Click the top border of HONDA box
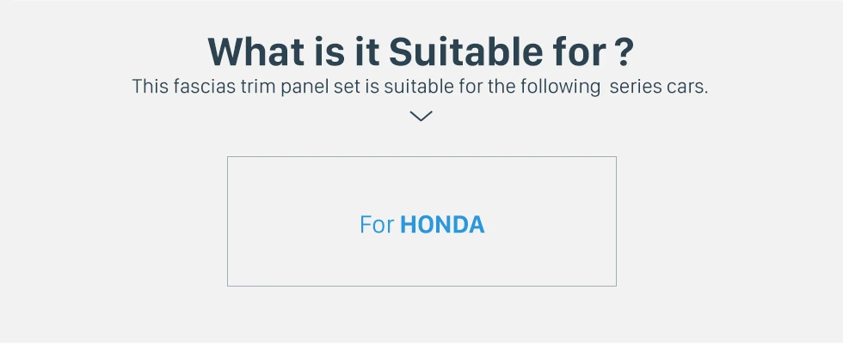 click(x=421, y=157)
